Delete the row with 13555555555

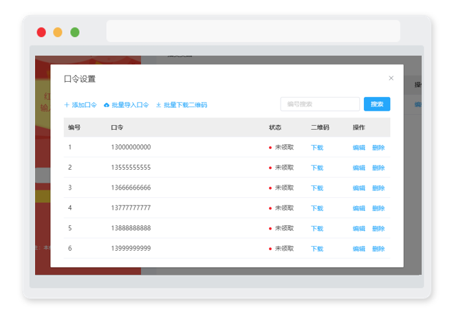378,168
